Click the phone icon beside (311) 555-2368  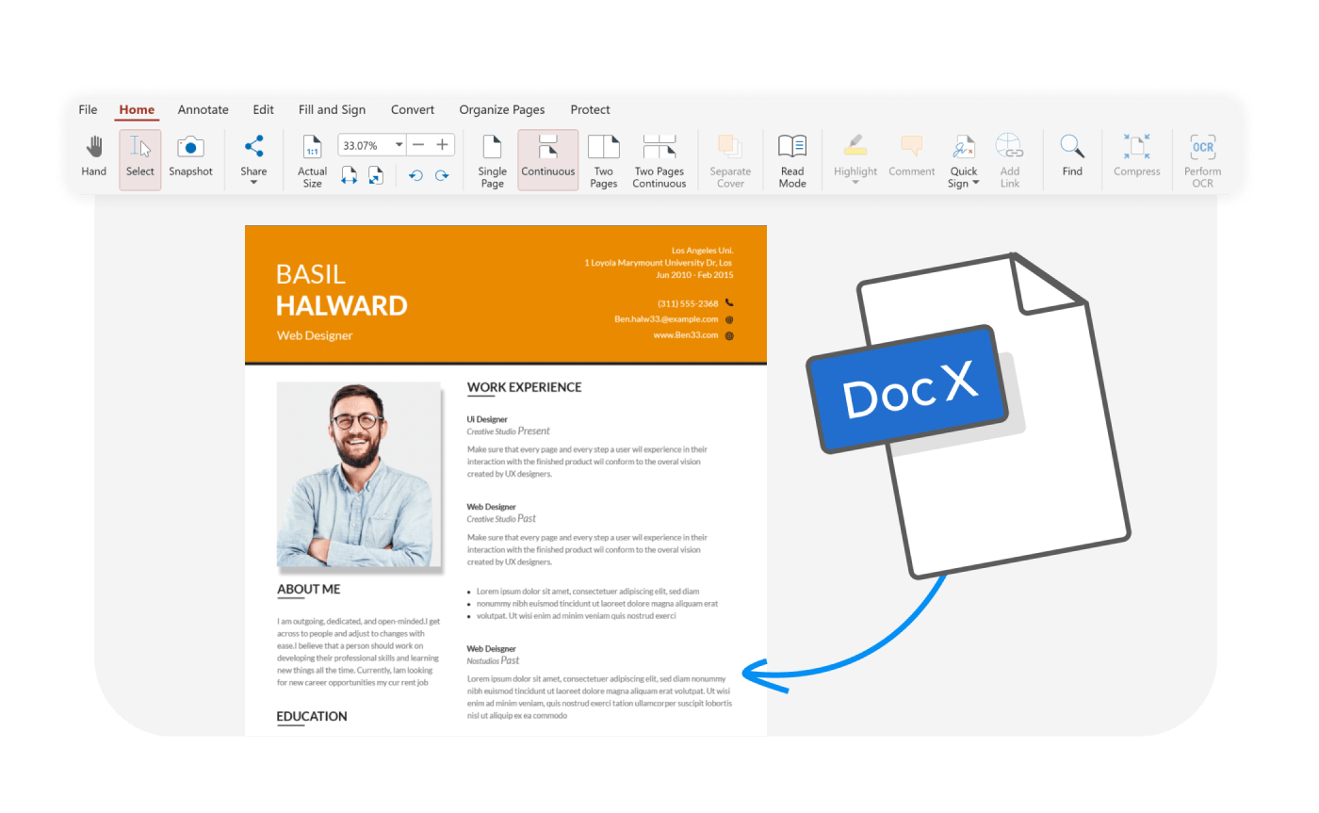pyautogui.click(x=729, y=303)
